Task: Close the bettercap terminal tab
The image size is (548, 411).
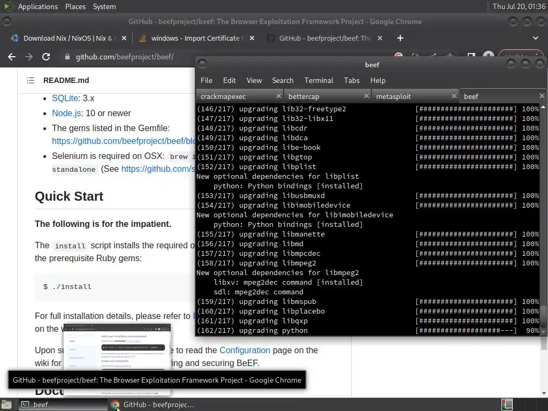Action: [x=366, y=96]
